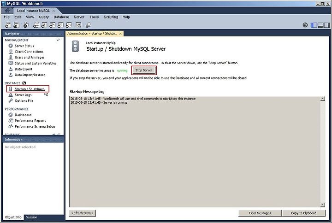Open the object inspector toolbar icon

click(x=26, y=25)
